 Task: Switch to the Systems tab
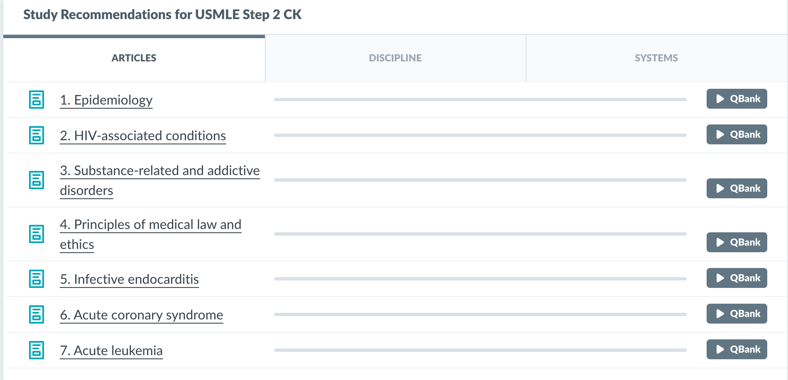click(x=656, y=58)
